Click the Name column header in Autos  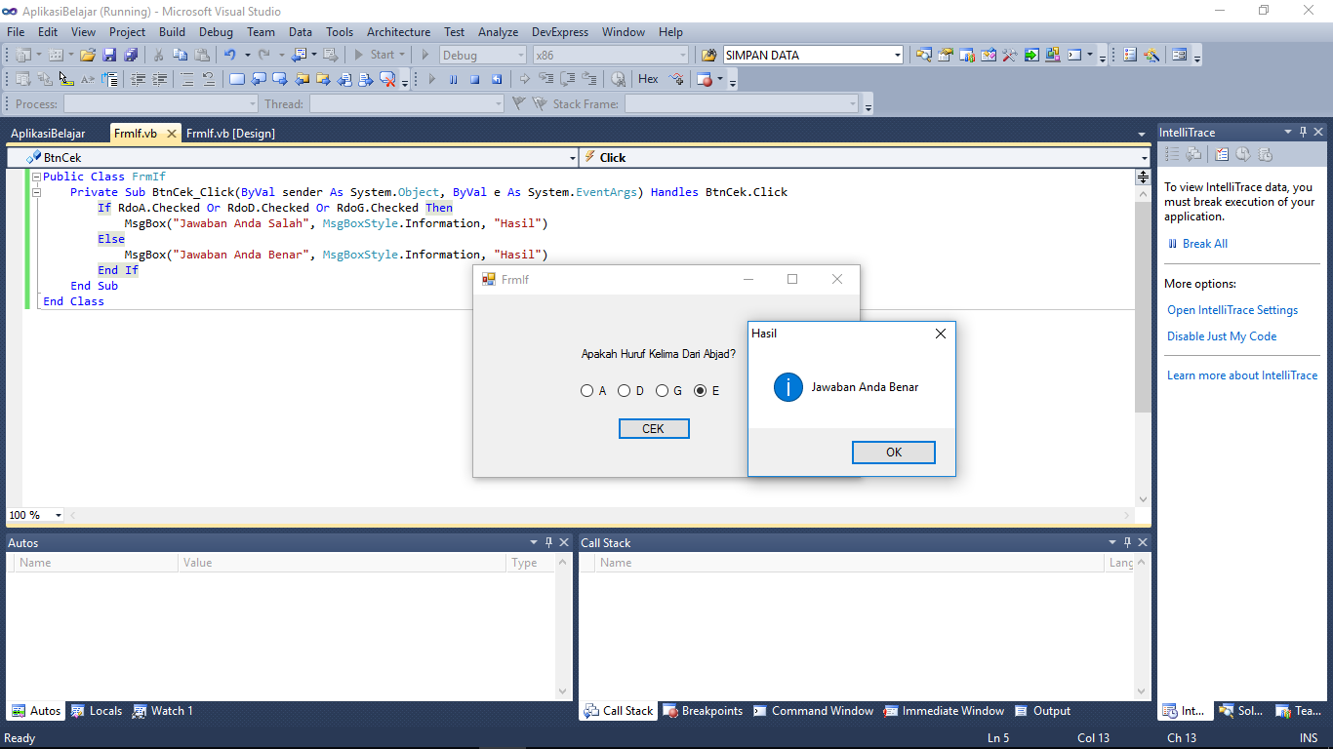click(98, 563)
